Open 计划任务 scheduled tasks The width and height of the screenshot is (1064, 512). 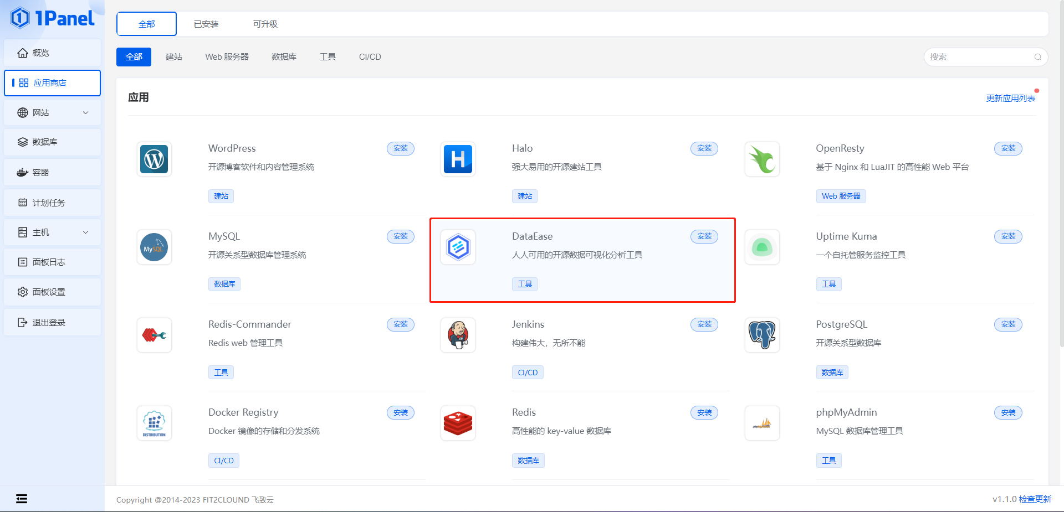click(x=52, y=203)
